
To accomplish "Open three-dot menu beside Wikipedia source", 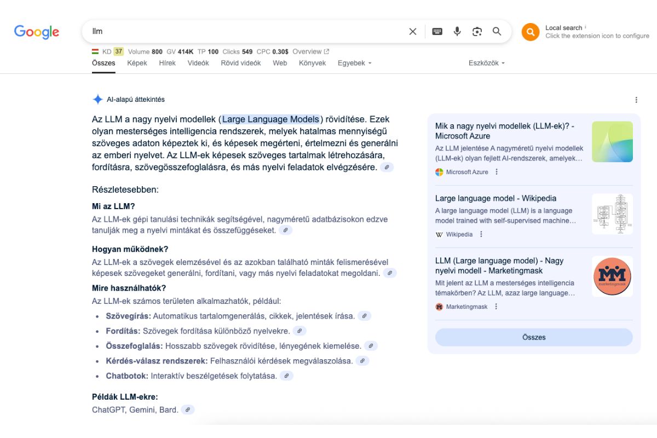I will tap(481, 234).
